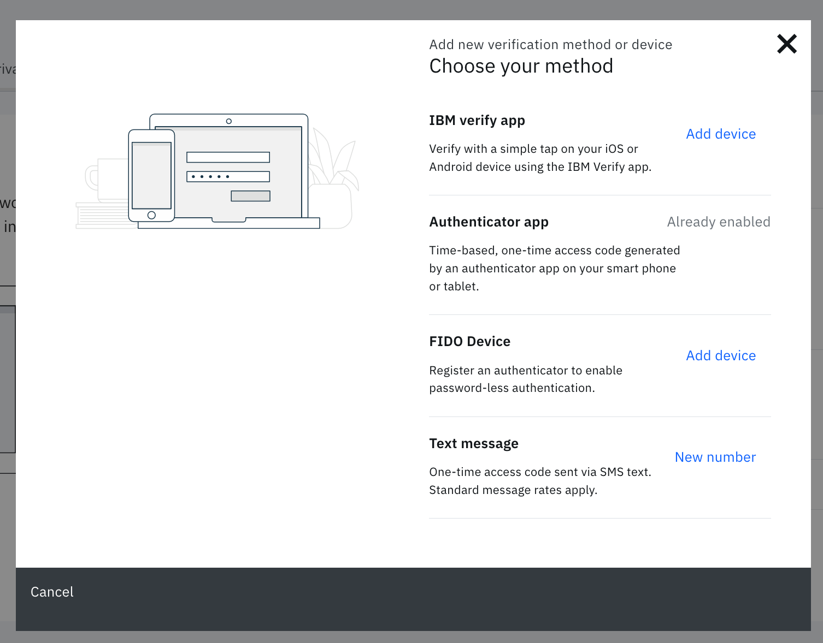
Task: Select the 'IBM verify app' heading
Action: [x=477, y=121]
